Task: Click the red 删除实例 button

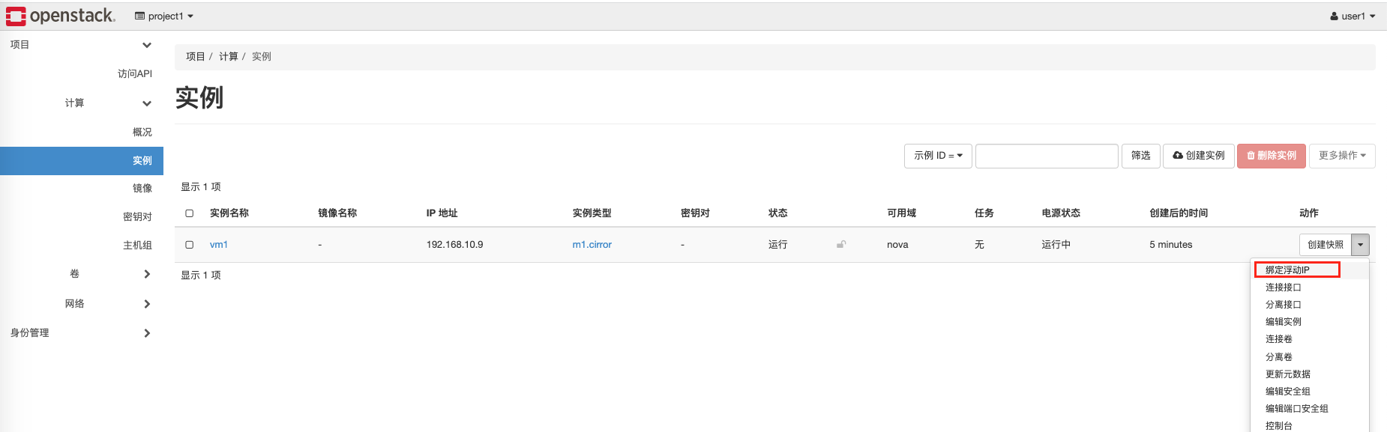Action: tap(1271, 156)
